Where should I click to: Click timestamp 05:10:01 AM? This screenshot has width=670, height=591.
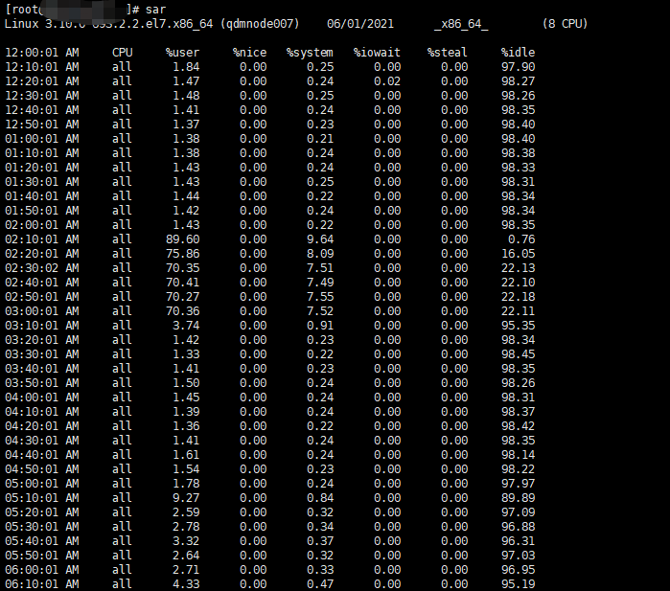click(x=42, y=498)
